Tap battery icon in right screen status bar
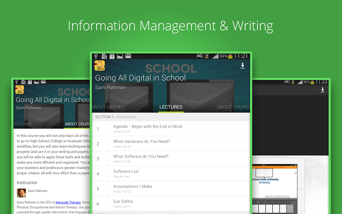 (x=313, y=82)
